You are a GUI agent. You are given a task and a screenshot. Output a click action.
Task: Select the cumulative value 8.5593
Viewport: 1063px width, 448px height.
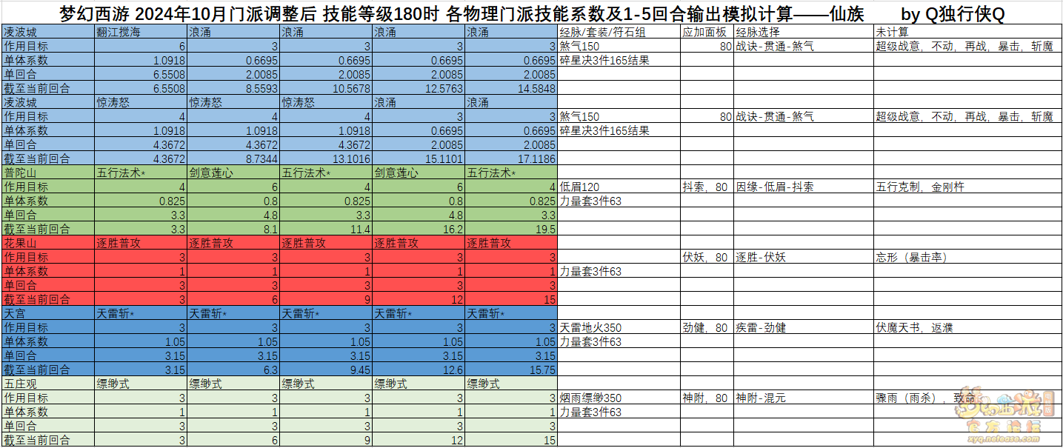coord(233,88)
